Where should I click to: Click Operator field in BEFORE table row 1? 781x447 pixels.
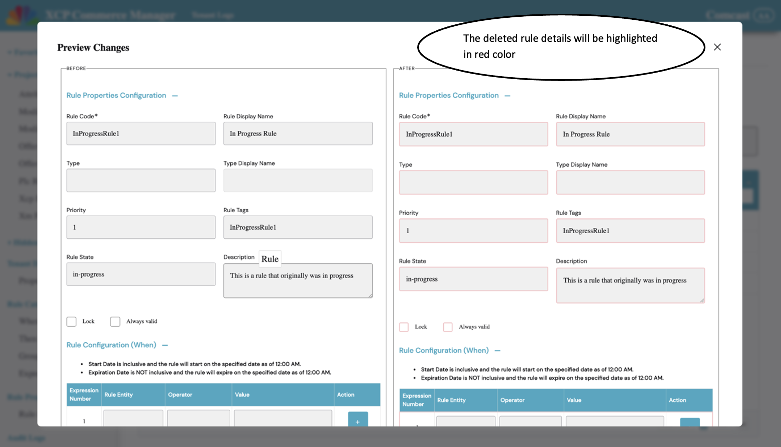[x=199, y=418]
